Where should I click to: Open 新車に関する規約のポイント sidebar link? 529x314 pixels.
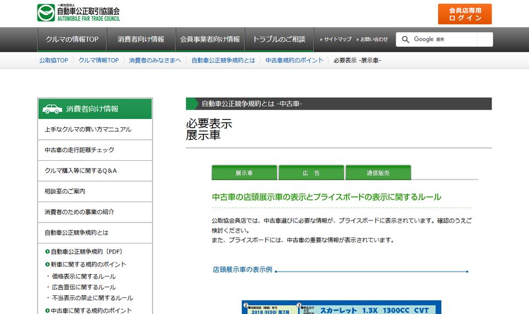pos(88,264)
